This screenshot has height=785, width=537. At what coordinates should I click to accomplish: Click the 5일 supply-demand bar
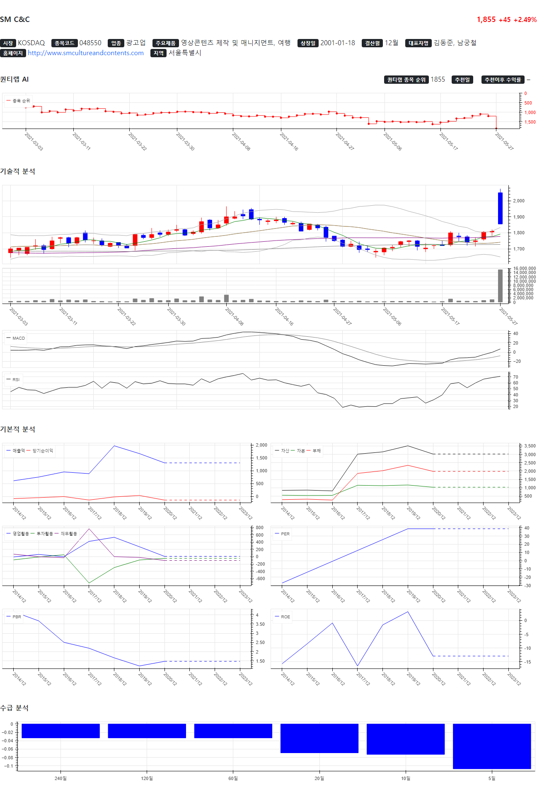[x=491, y=746]
